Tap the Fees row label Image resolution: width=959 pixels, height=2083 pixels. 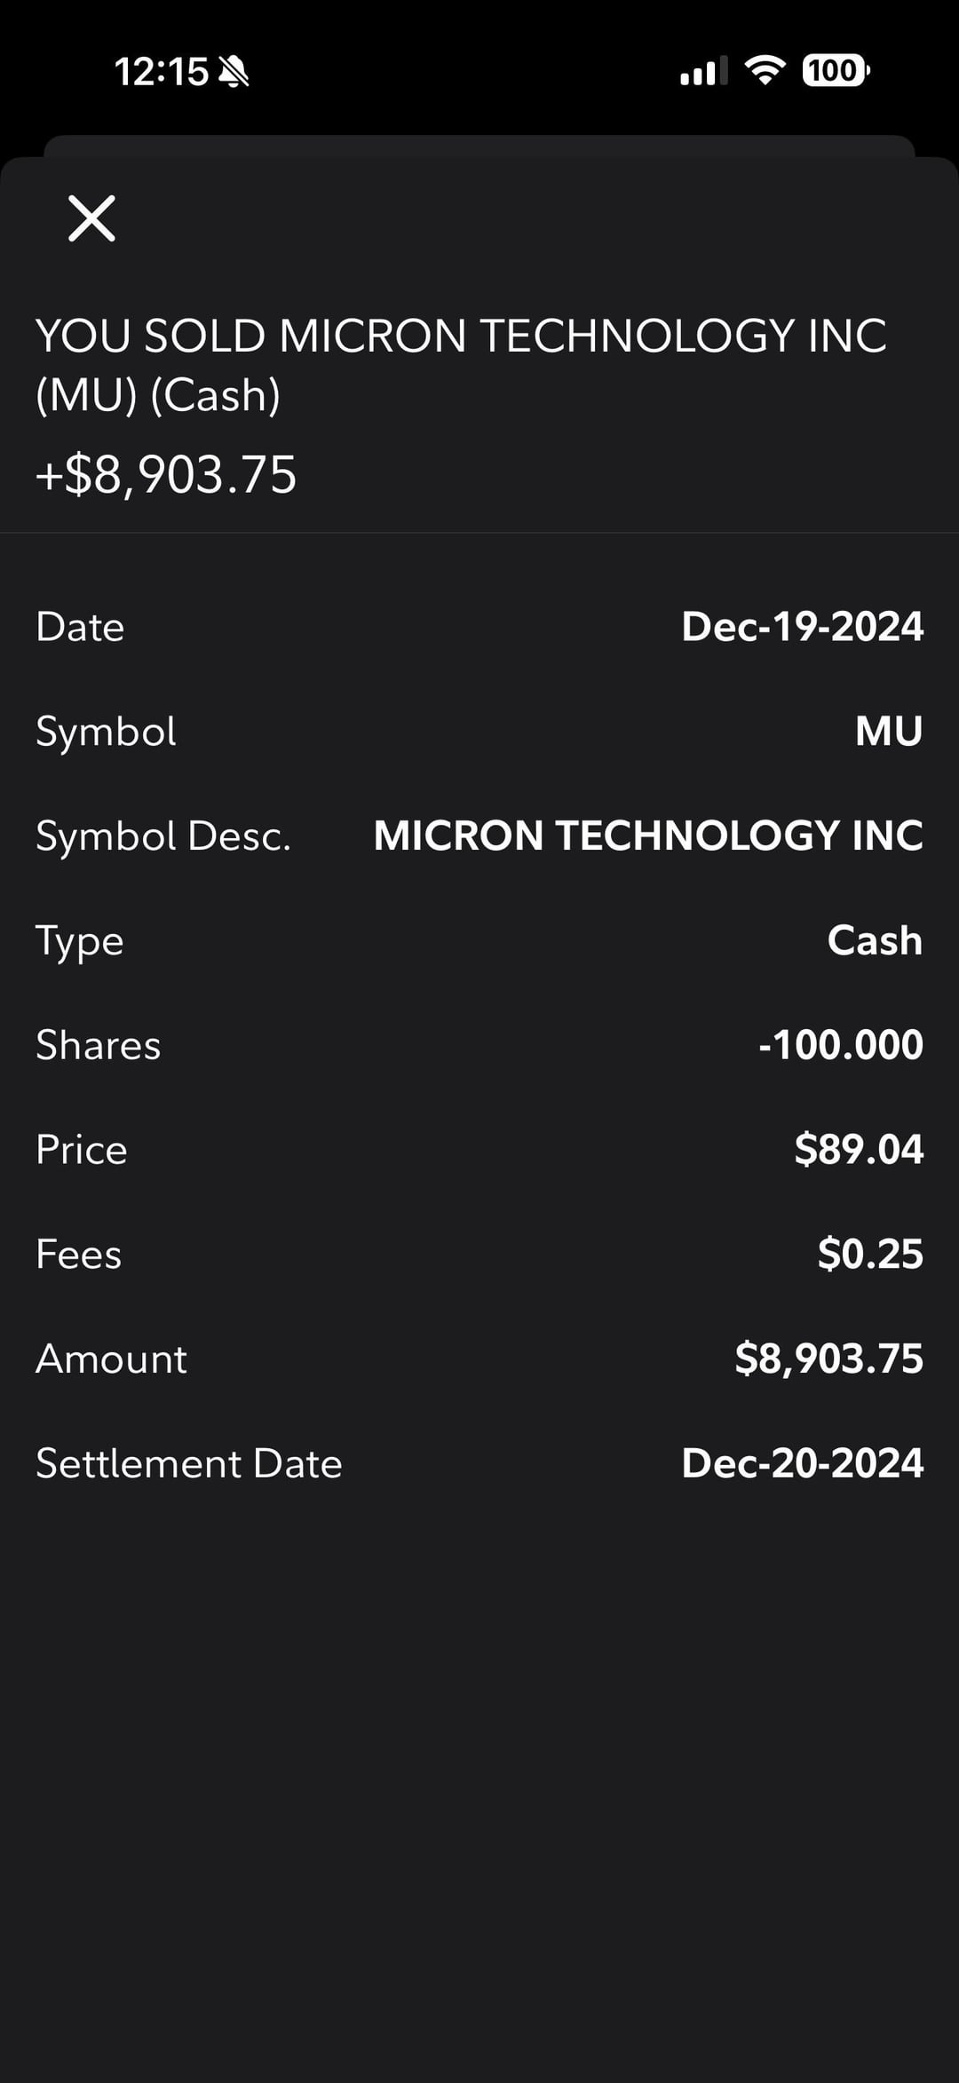[x=78, y=1255]
